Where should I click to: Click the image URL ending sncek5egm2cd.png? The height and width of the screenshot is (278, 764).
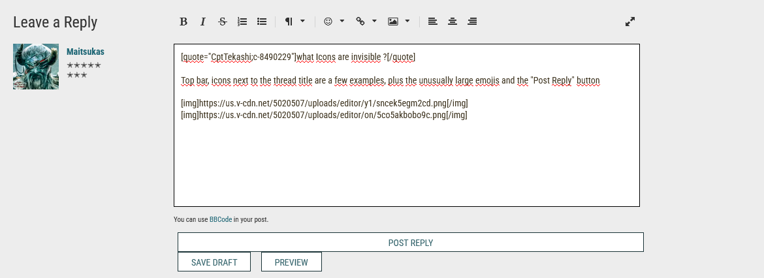point(325,104)
